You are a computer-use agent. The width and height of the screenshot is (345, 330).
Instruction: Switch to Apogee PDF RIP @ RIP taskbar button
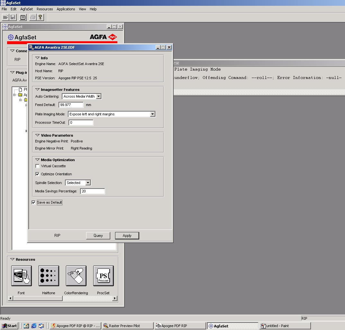[76, 326]
